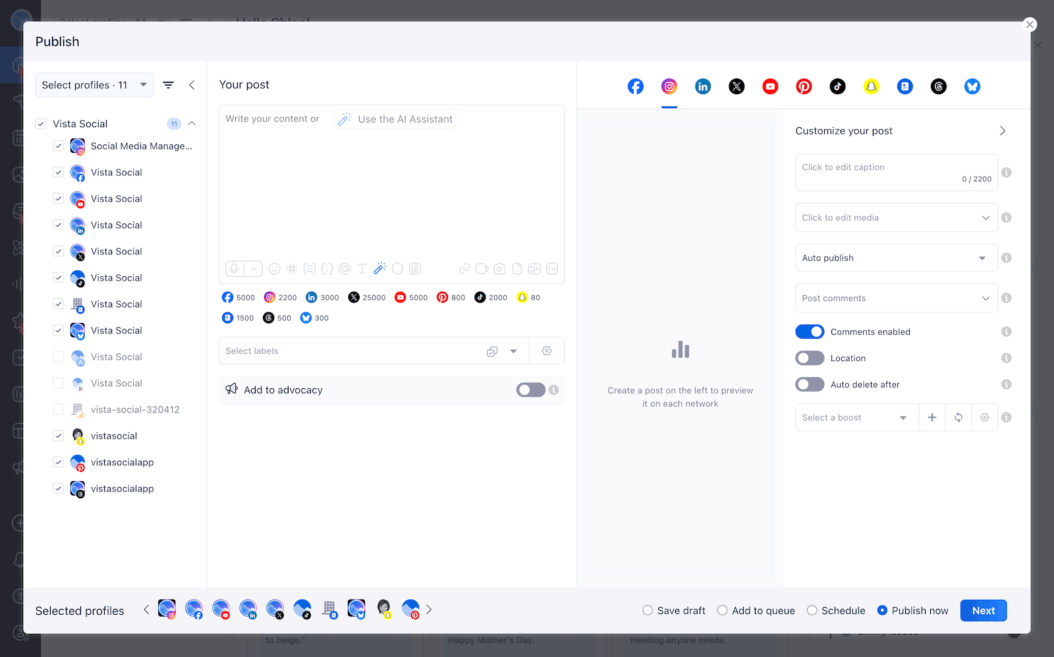
Task: Open the Google Business preview tab
Action: [905, 86]
